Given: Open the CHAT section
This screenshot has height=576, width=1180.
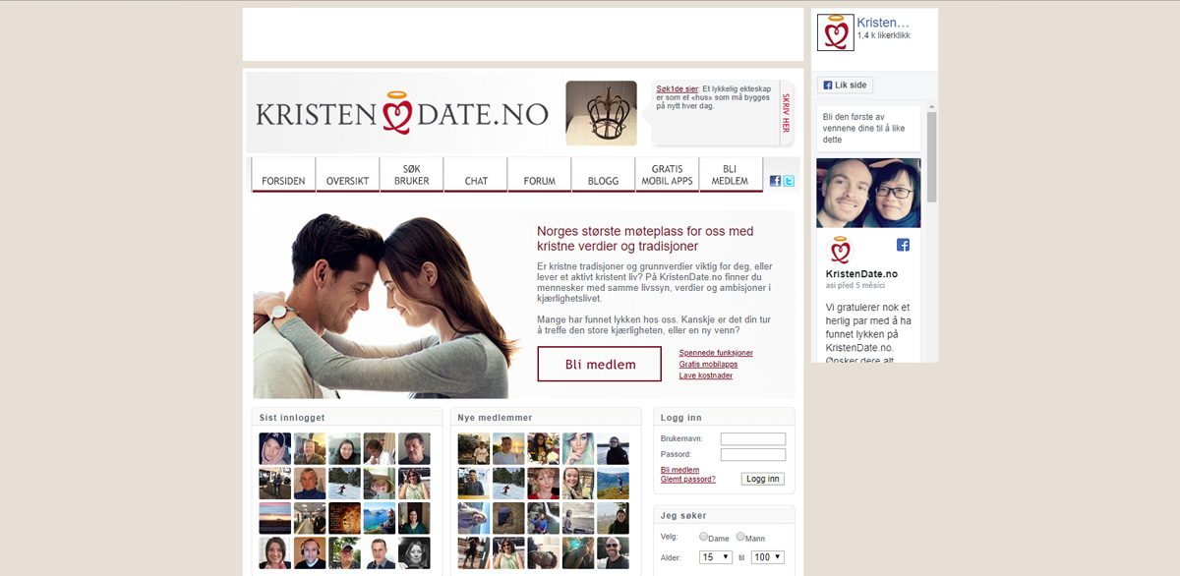Looking at the screenshot, I should 475,175.
